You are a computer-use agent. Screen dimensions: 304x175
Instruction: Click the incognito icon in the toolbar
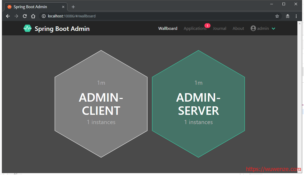click(287, 16)
